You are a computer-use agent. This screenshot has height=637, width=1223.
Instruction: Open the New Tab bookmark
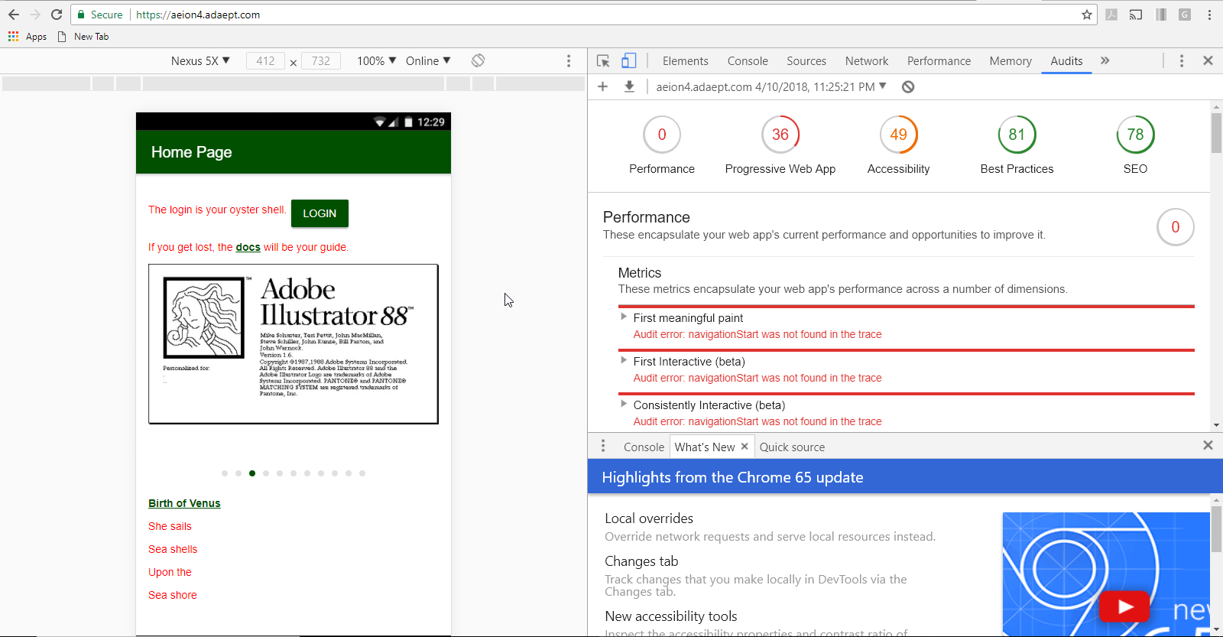84,37
